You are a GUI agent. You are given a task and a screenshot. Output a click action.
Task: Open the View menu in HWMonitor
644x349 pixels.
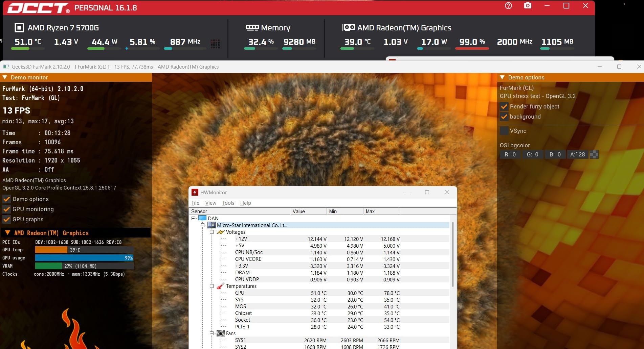click(210, 203)
